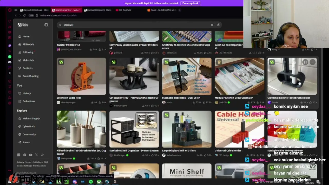This screenshot has height=185, width=329.
Task: Open Hot Searches footer link
Action: [39, 166]
